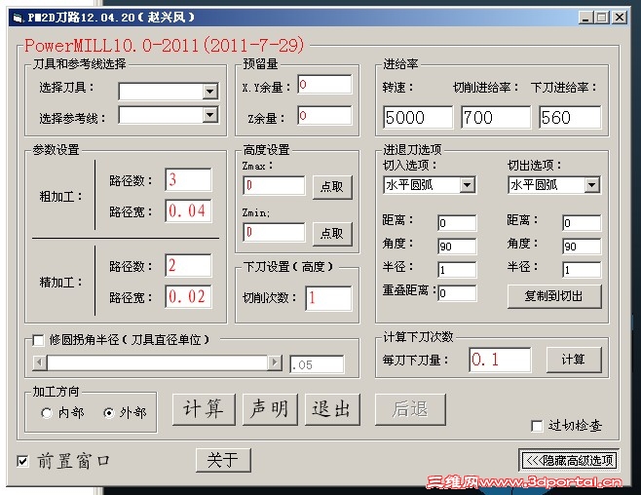Select the 外部 radio button
The height and width of the screenshot is (495, 641).
(x=109, y=413)
